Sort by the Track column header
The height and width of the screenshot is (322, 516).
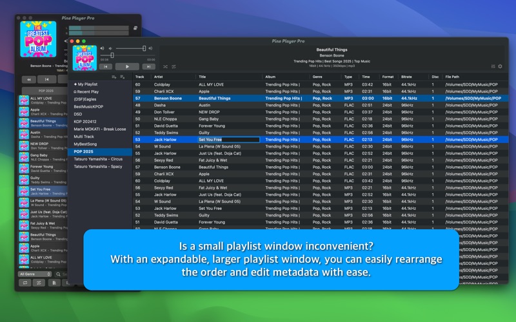(139, 77)
